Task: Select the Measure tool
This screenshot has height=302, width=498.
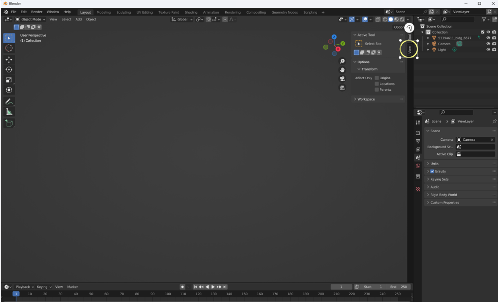Action: point(9,112)
